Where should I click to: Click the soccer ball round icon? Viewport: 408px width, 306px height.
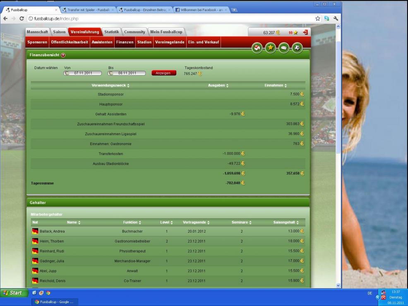pos(297,48)
